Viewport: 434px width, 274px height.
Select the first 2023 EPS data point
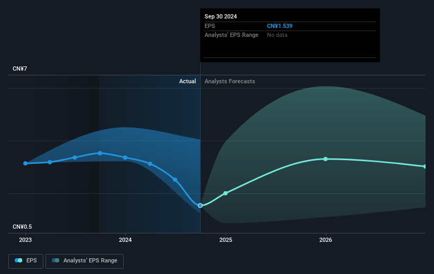[25, 163]
